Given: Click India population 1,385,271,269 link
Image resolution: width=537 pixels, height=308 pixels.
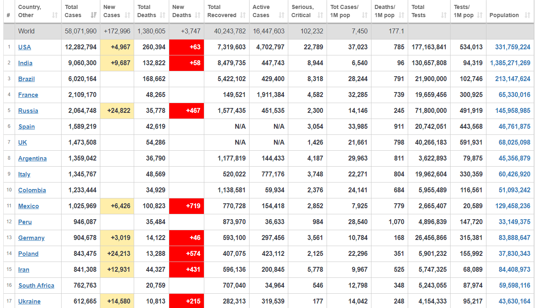Looking at the screenshot, I should (x=510, y=63).
